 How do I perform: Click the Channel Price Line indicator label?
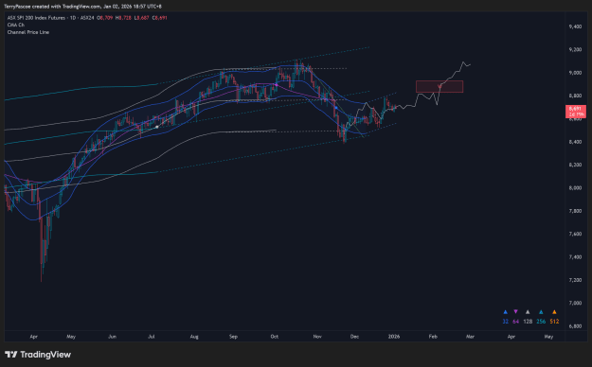pyautogui.click(x=28, y=32)
